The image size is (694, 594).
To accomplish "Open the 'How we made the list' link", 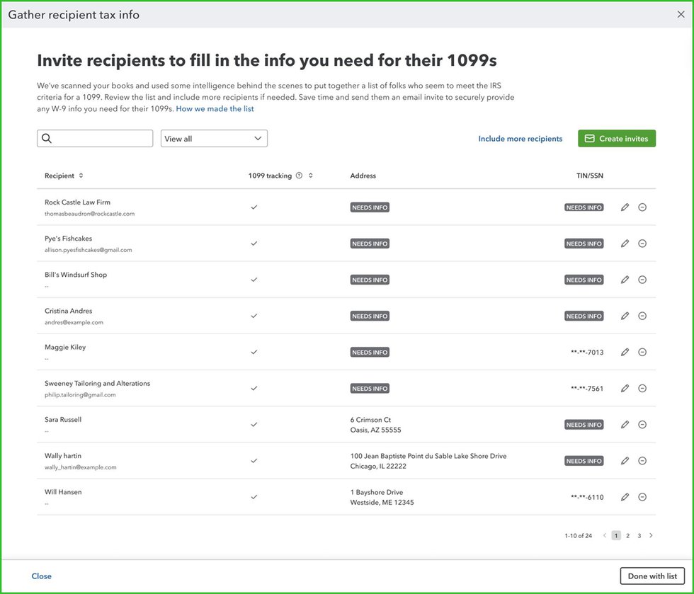I will click(x=215, y=109).
